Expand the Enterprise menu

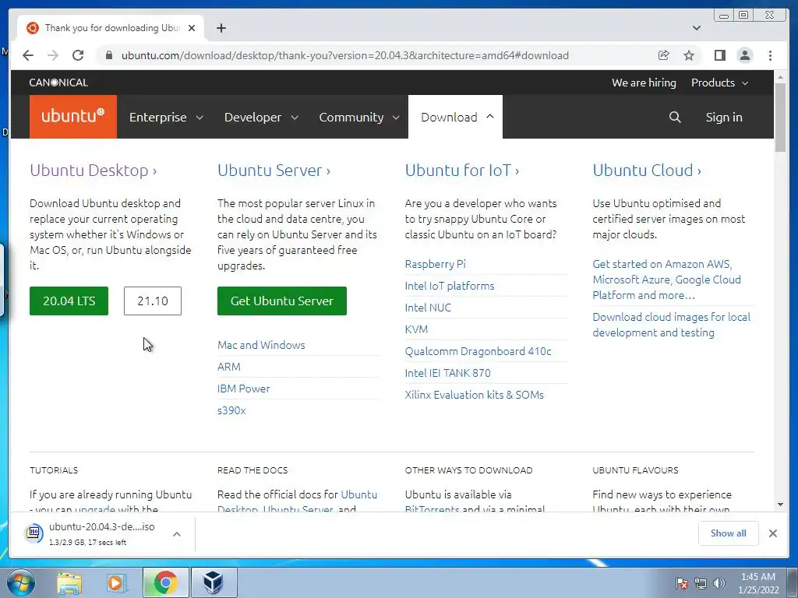pos(166,117)
